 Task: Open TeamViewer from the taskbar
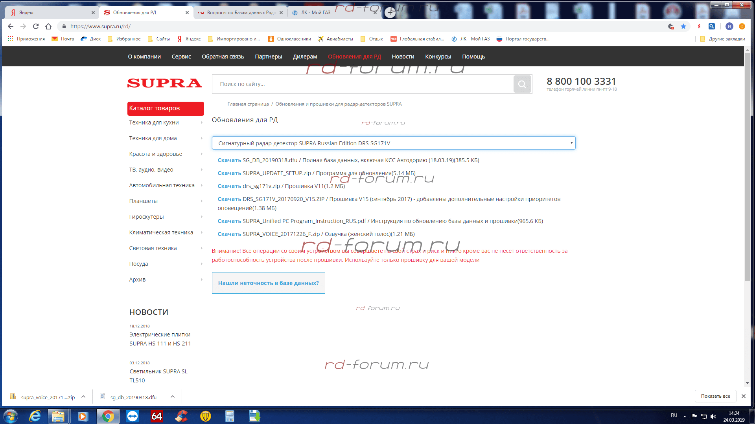(x=133, y=416)
